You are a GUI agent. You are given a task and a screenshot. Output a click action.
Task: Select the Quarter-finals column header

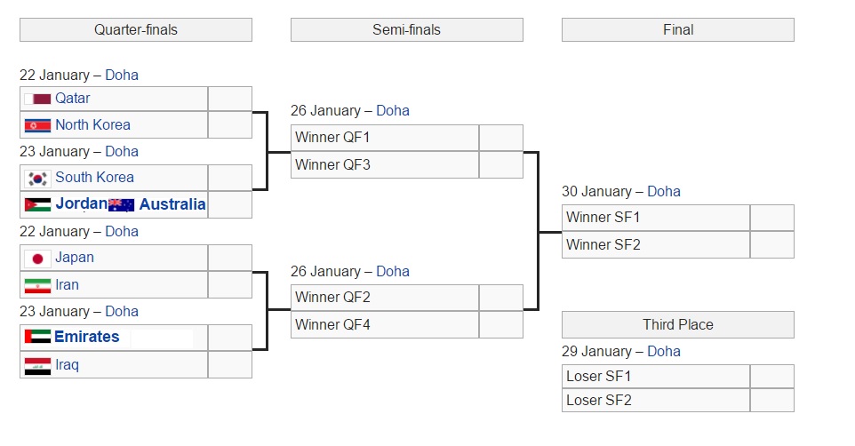pos(136,30)
